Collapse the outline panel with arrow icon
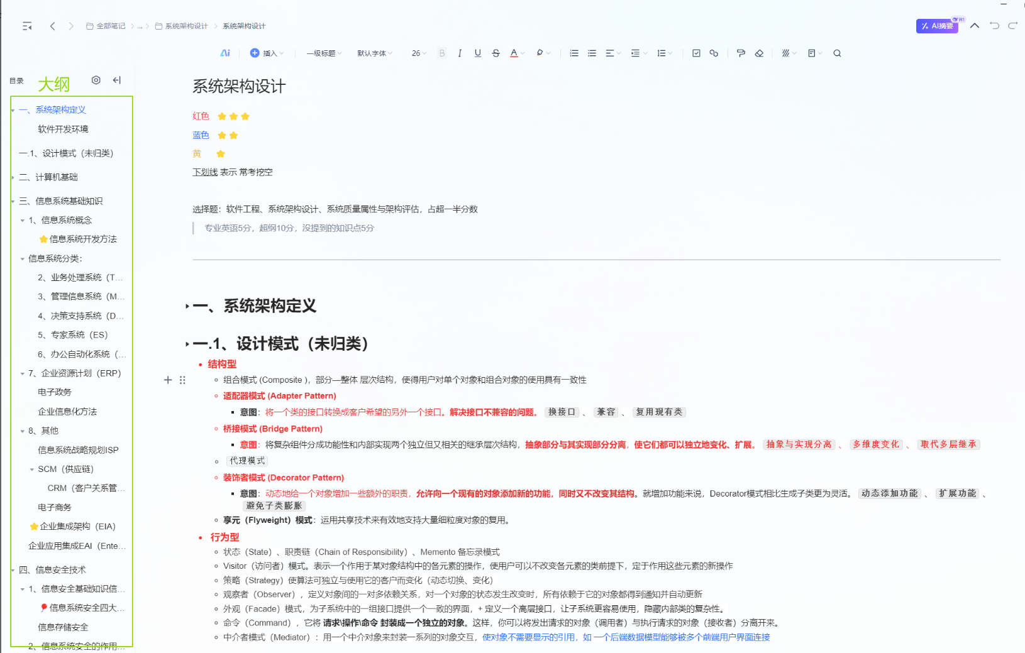The width and height of the screenshot is (1025, 653). tap(117, 80)
